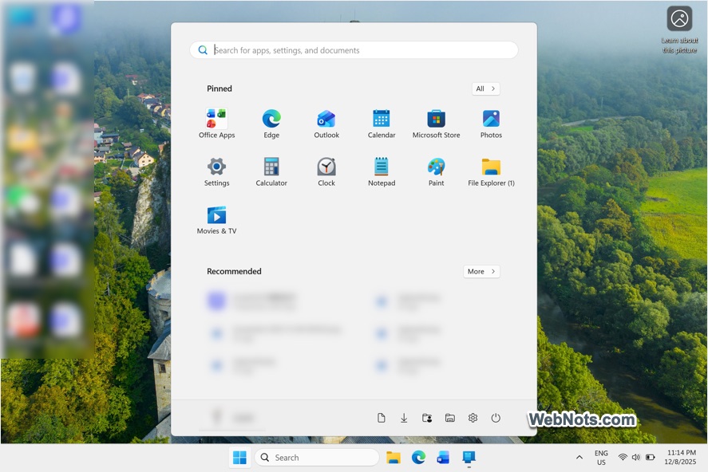
Task: Launch Notepad
Action: (382, 171)
